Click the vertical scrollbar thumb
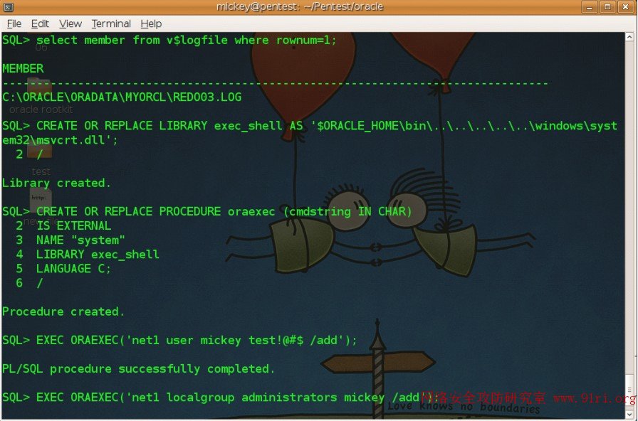The width and height of the screenshot is (638, 421). (629, 390)
